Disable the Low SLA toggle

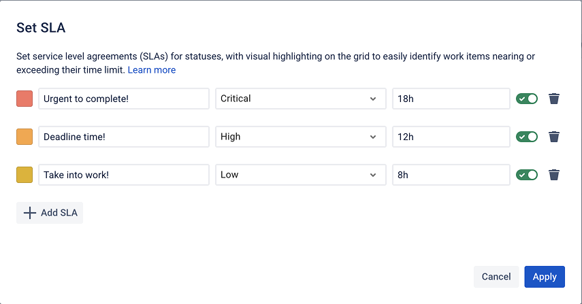click(527, 175)
